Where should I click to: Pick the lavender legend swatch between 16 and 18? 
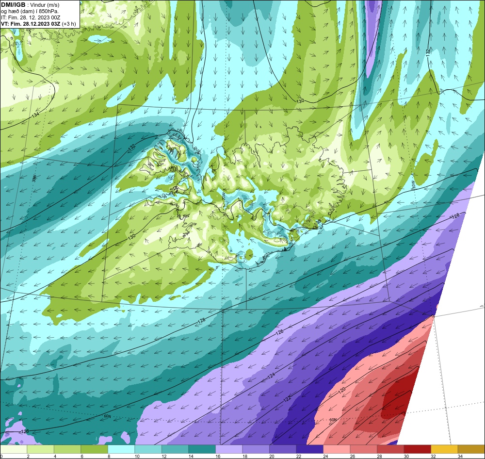(x=229, y=449)
